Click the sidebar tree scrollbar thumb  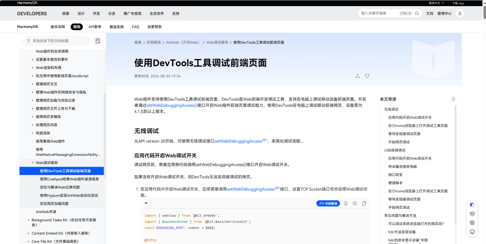105,135
